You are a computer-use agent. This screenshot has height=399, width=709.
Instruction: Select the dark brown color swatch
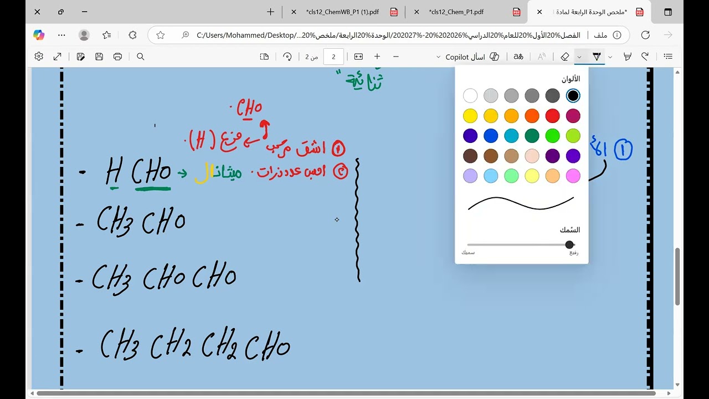tap(470, 156)
